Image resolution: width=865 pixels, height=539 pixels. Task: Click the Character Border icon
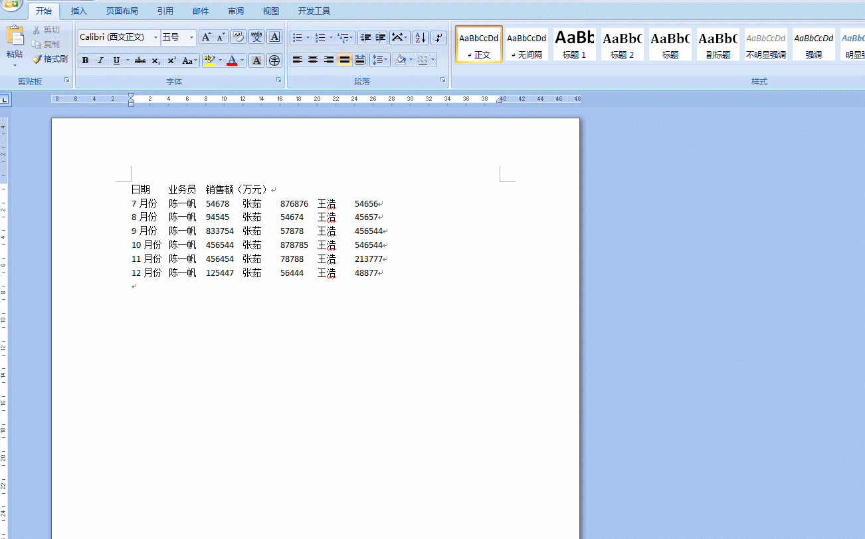pos(274,37)
